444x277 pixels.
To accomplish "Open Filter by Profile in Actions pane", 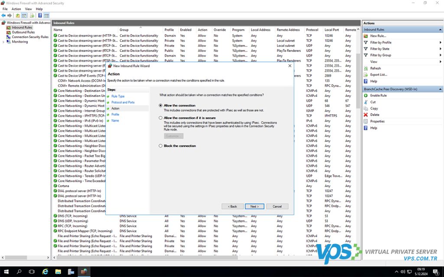I will pos(381,42).
